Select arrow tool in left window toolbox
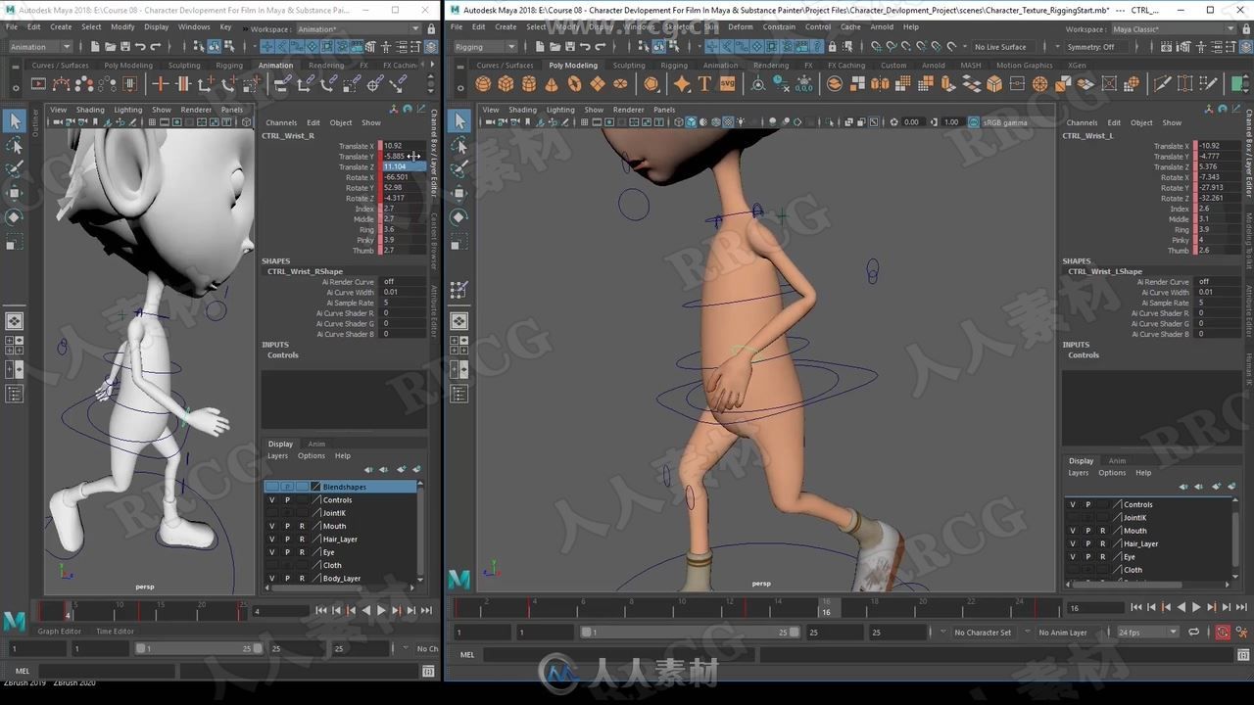The height and width of the screenshot is (705, 1254). point(14,120)
